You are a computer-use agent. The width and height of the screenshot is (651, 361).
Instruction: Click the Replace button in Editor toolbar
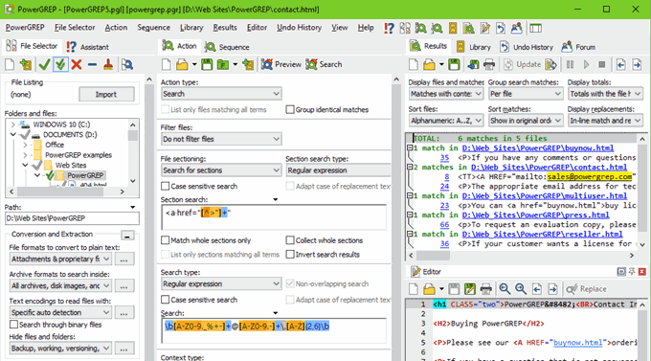pos(586,289)
